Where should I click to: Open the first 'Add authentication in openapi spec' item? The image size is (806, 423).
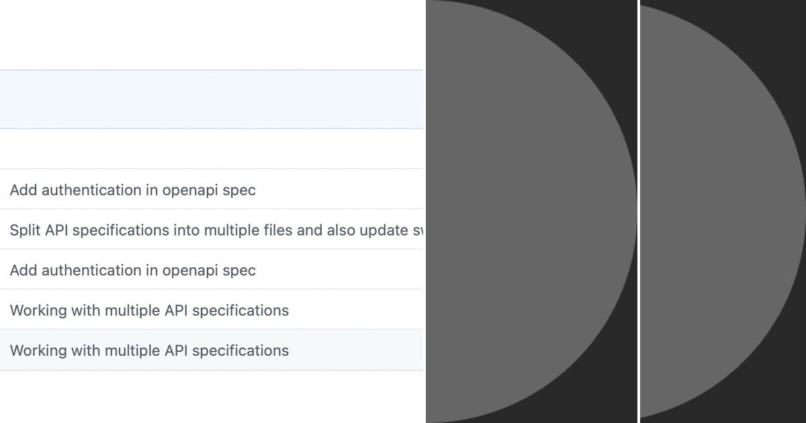[132, 190]
